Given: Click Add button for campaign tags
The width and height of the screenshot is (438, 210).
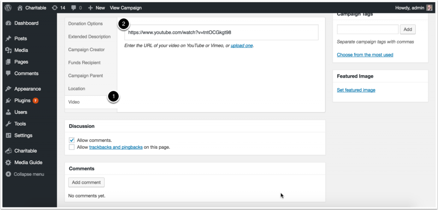Looking at the screenshot, I should tap(408, 30).
